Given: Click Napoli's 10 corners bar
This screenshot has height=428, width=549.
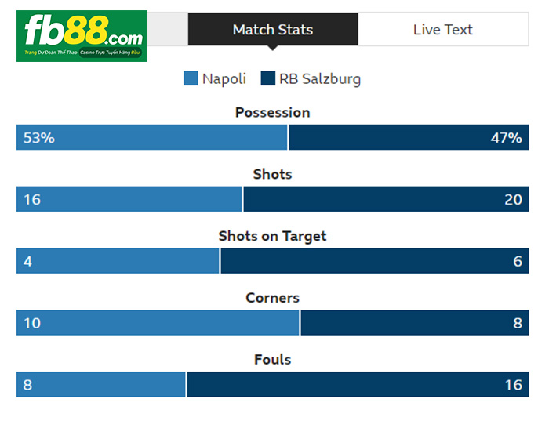Looking at the screenshot, I should click(x=158, y=322).
